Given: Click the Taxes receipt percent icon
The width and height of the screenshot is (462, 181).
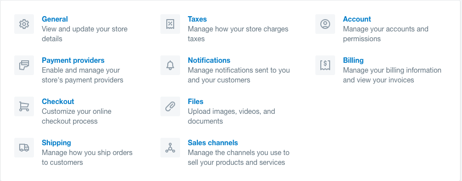Looking at the screenshot, I should [170, 24].
